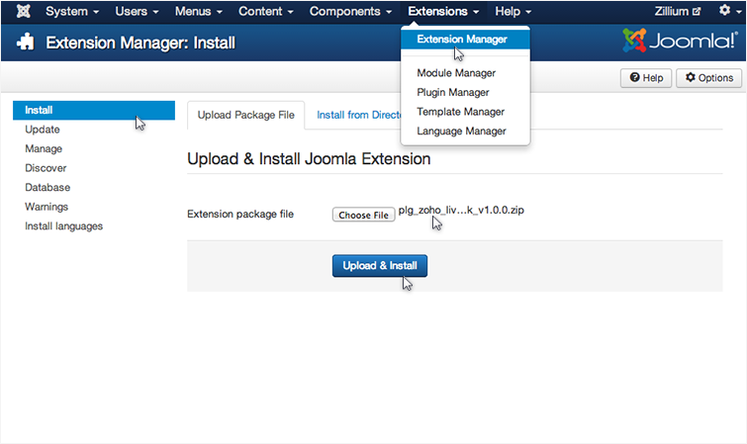Click the Joomla! logo on the right
The image size is (747, 444).
[x=680, y=41]
